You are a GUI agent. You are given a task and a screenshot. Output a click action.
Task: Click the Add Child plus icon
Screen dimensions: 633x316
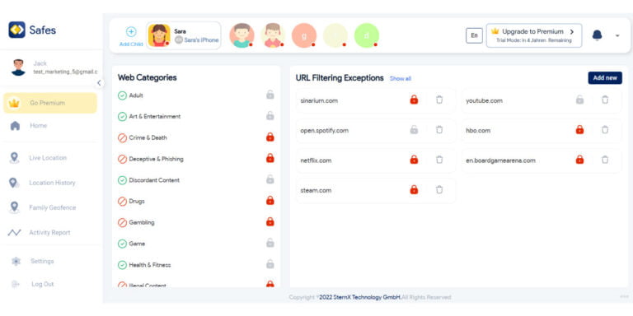tap(131, 32)
